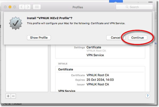Add a profile with the plus button
The width and height of the screenshot is (159, 107).
click(x=8, y=96)
